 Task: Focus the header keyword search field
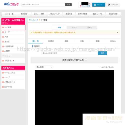(x=43, y=4)
